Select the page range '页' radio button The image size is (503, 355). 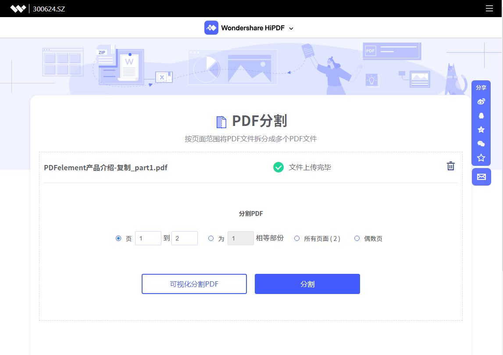pos(118,238)
